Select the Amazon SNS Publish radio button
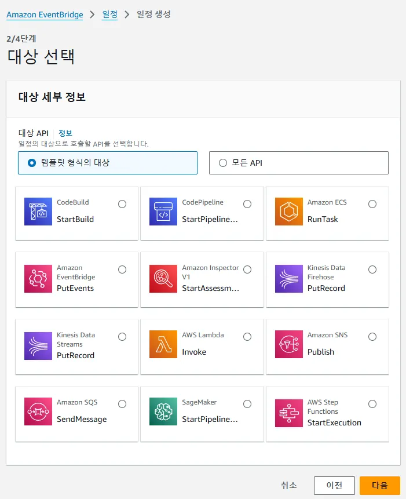 tap(372, 337)
